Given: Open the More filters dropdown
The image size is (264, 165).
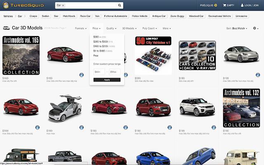Looking at the screenshot, I should [167, 28].
